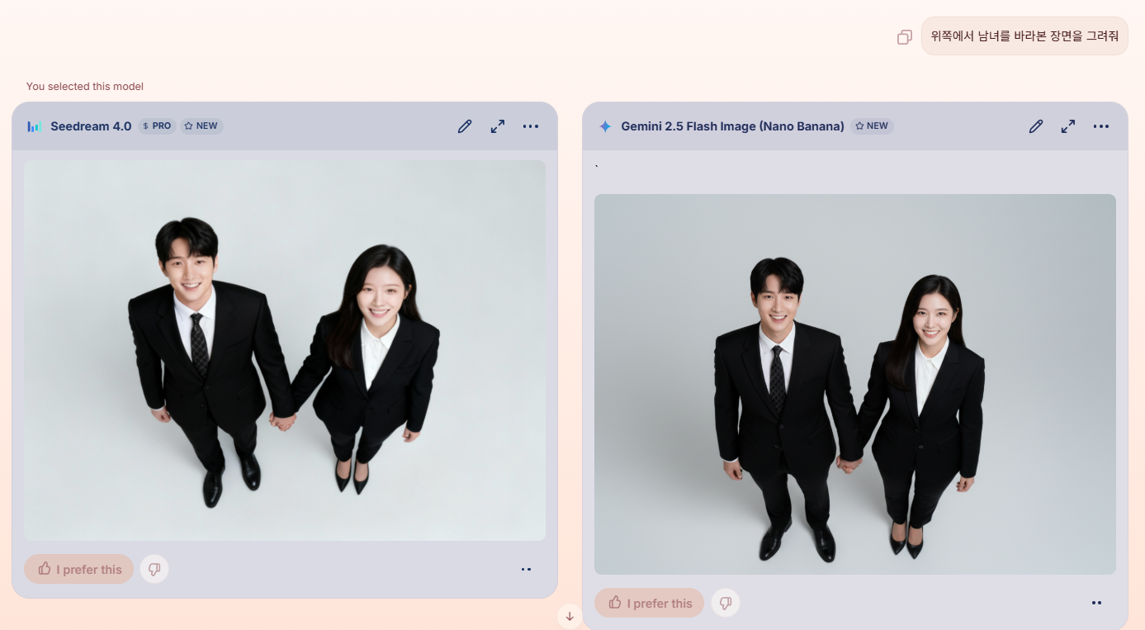This screenshot has width=1145, height=630.
Task: Click the PRO badge next to Seedream 4.0
Action: point(157,126)
